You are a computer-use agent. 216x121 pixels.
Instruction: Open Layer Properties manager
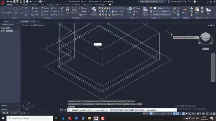pos(94,11)
